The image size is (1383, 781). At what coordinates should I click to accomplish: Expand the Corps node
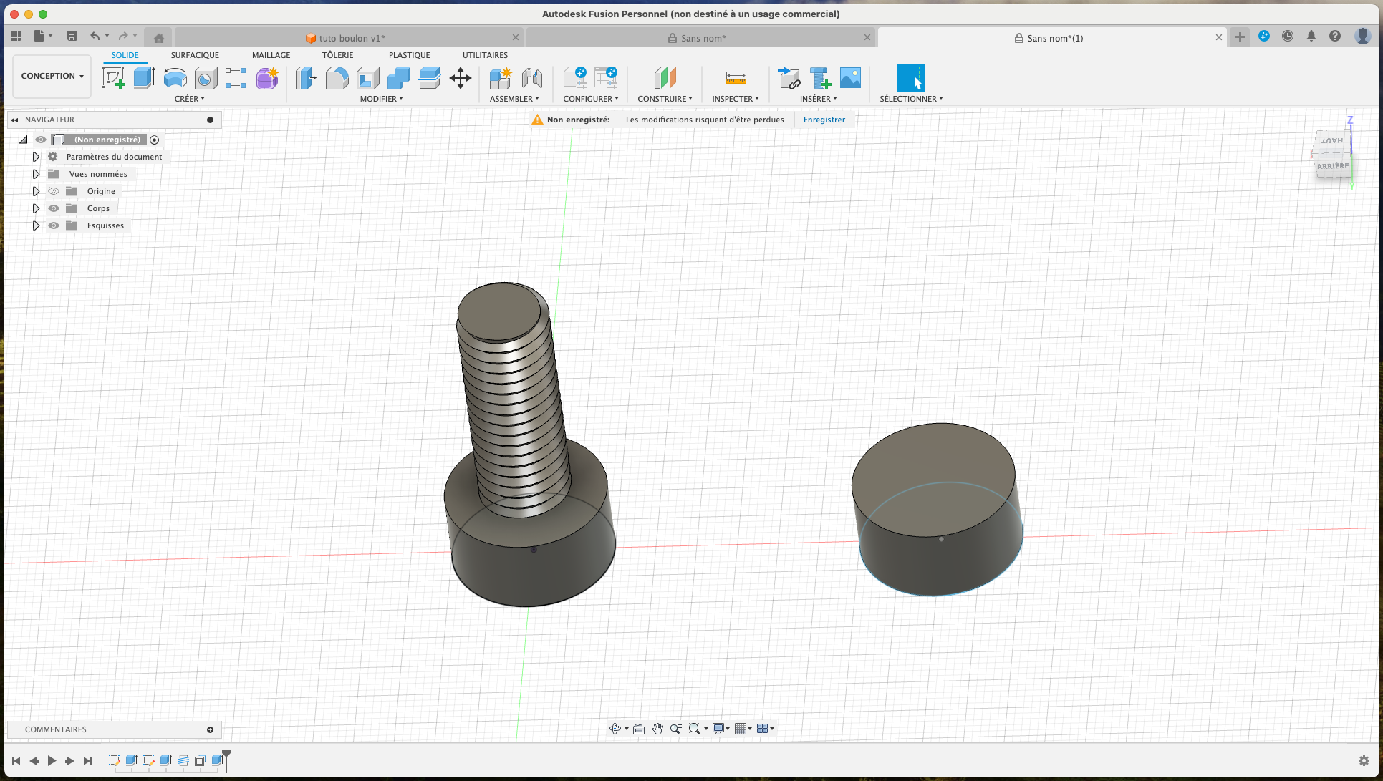point(36,208)
